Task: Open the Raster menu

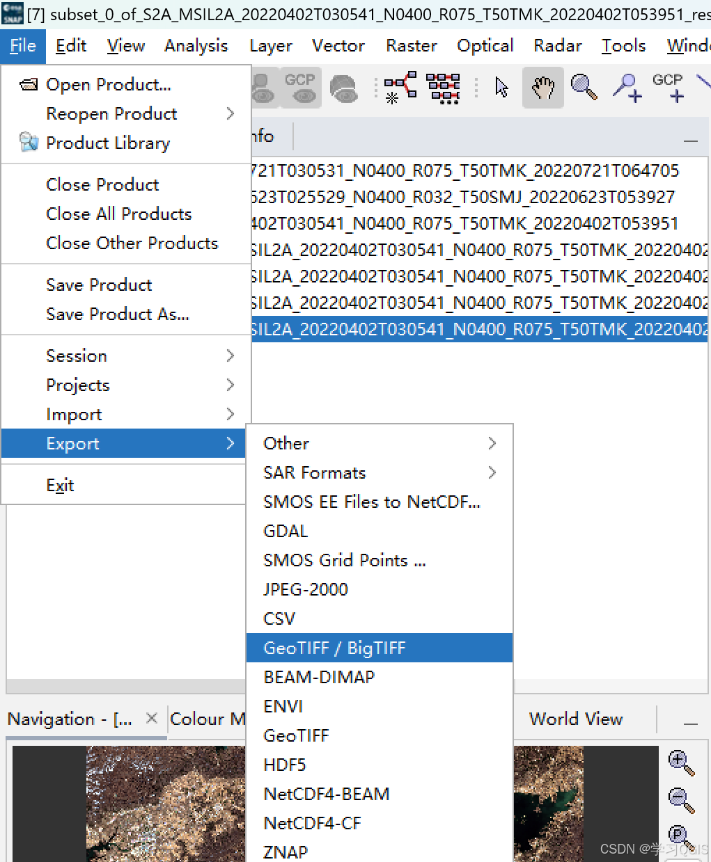Action: click(412, 46)
